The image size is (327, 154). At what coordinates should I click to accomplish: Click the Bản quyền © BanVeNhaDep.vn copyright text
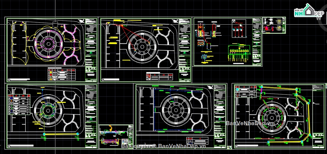point(163,146)
